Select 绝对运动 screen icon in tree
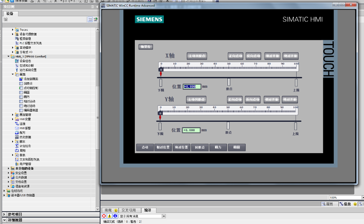Image resolution: width=364 pixels, height=224 pixels. 21,106
